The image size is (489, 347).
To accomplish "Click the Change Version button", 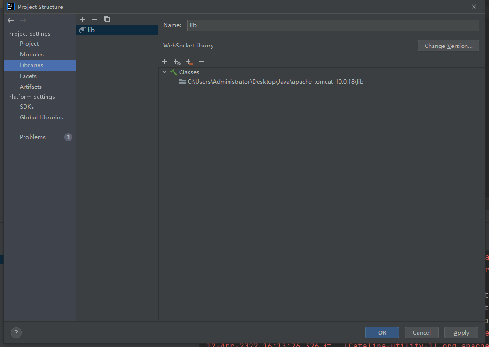I will [449, 46].
